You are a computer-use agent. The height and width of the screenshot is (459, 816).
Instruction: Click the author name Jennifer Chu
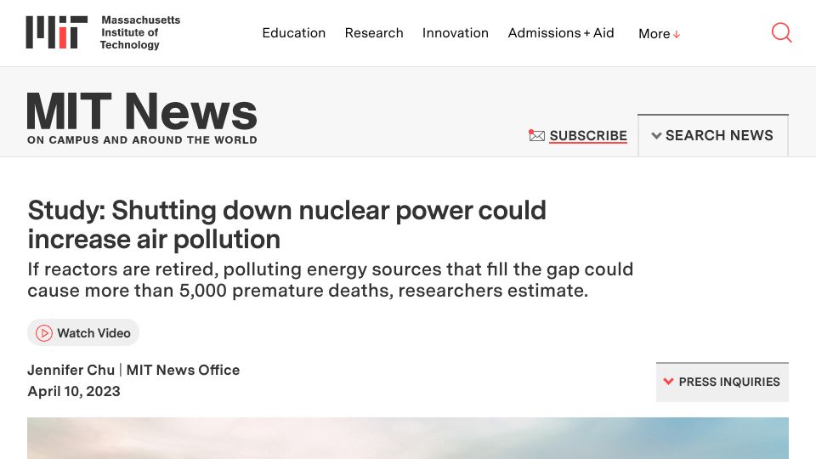click(71, 370)
